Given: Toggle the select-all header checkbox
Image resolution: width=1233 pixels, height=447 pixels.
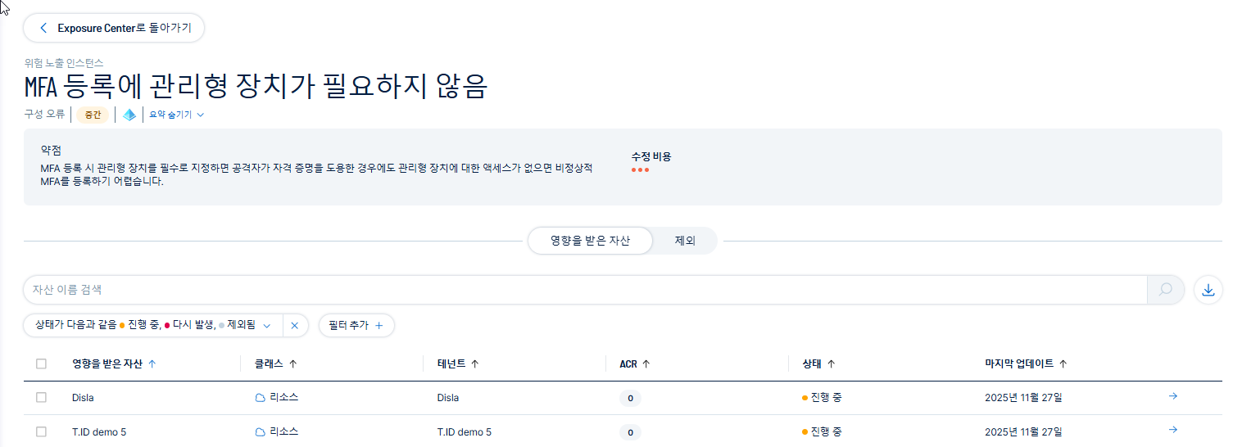Looking at the screenshot, I should [x=41, y=364].
